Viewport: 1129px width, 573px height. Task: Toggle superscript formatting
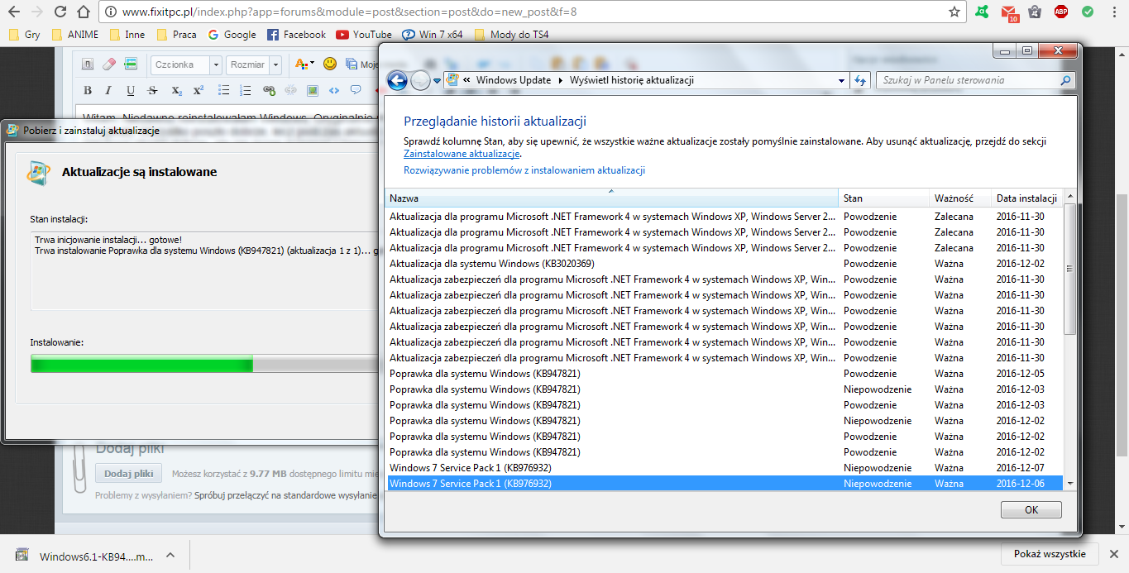[199, 90]
